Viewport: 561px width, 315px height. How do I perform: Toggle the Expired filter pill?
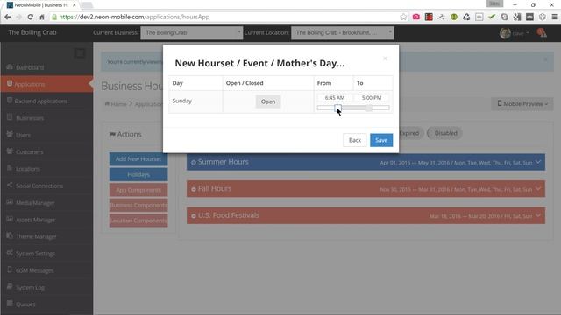[409, 133]
